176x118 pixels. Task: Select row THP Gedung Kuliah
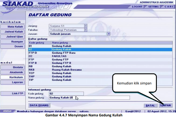(x=100, y=76)
